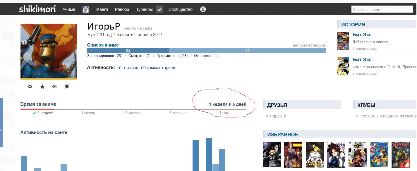Select the Запланировано (26) list filter

(104, 56)
